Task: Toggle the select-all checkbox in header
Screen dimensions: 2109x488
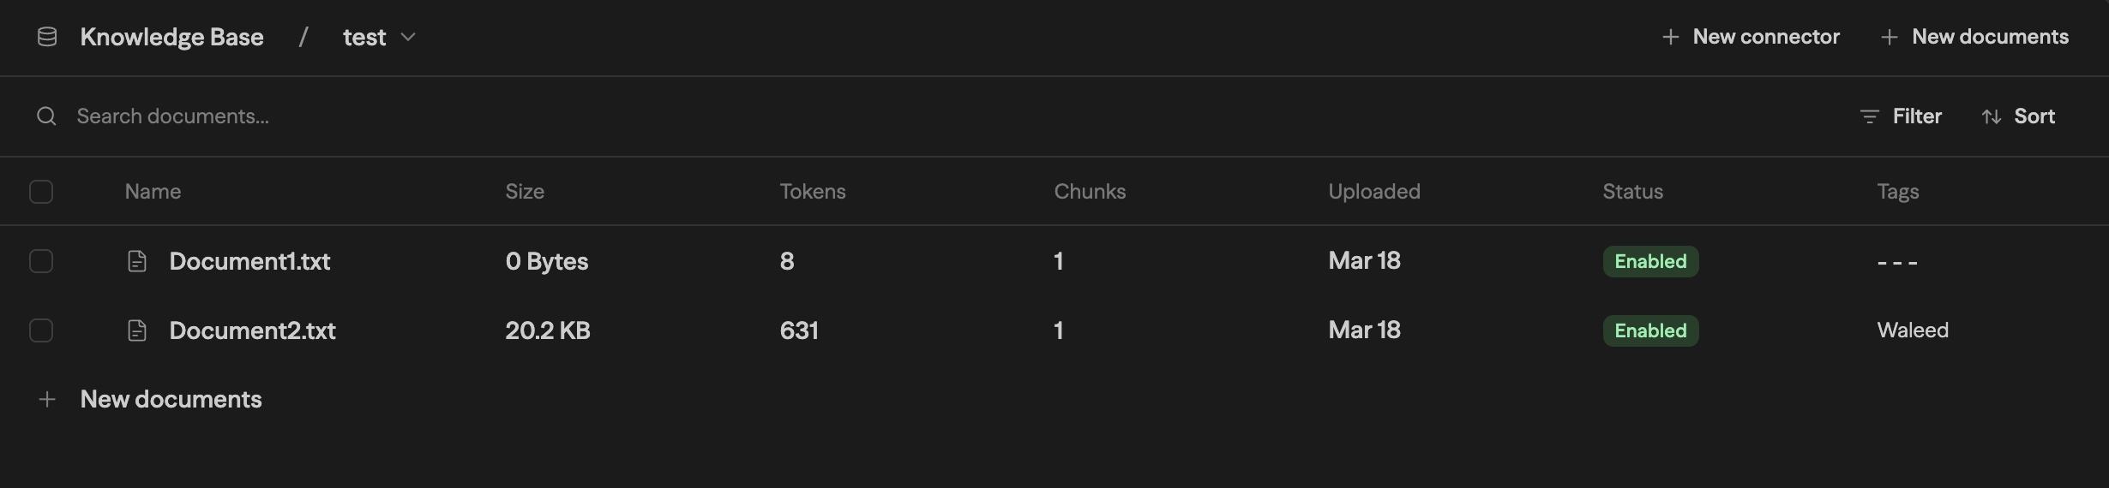Action: (x=41, y=192)
